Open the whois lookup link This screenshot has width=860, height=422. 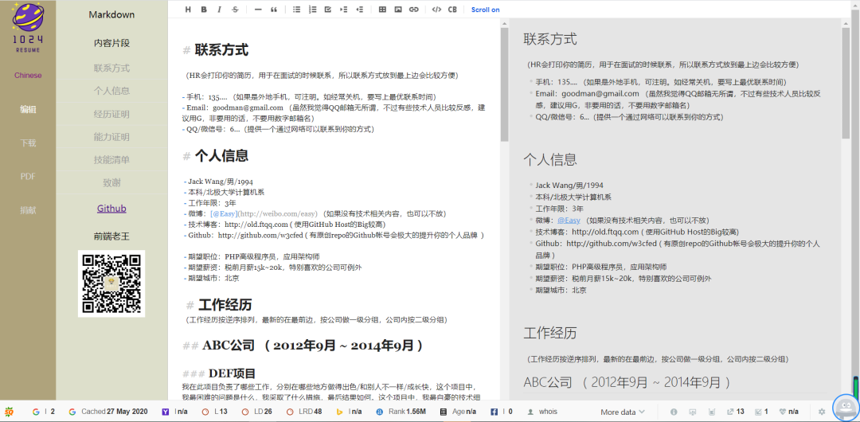tap(541, 412)
